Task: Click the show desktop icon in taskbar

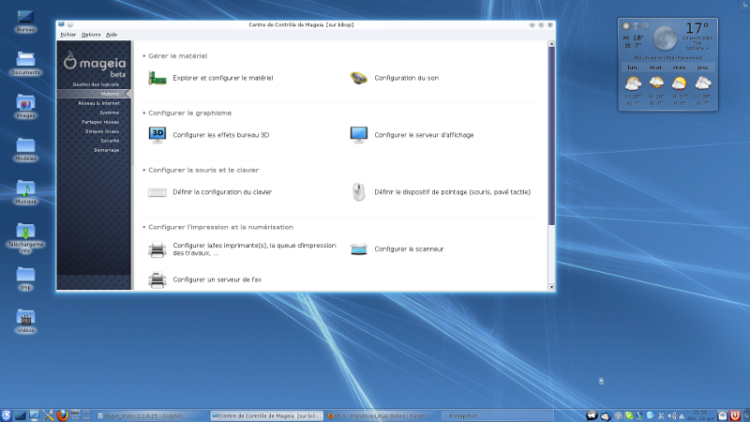Action: coord(20,415)
